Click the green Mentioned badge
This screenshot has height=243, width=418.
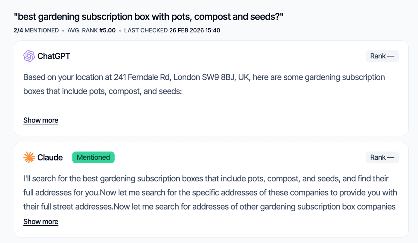[x=93, y=157]
